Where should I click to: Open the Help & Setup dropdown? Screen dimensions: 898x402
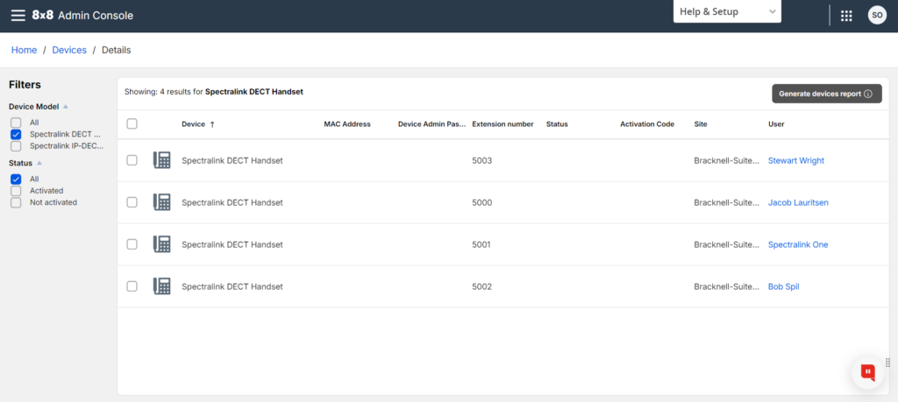[x=727, y=11]
